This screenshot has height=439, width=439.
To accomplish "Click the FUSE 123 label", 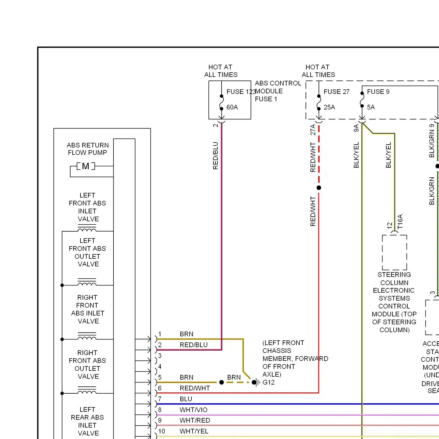I will [241, 92].
